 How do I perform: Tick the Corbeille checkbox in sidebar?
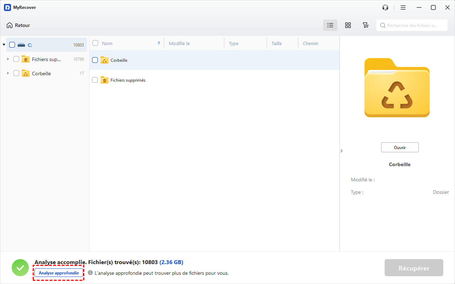[16, 73]
